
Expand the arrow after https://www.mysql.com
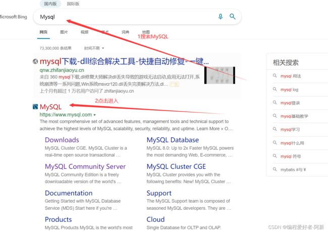94,115
